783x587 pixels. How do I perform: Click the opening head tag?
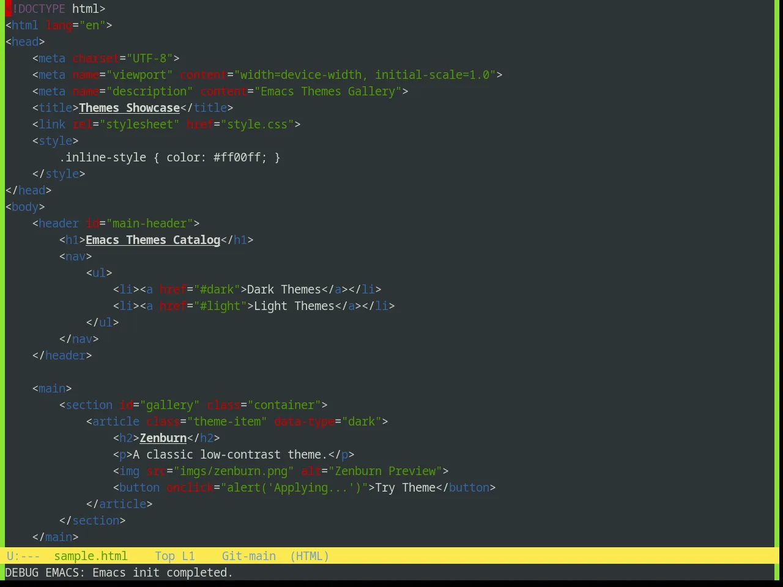pos(25,42)
